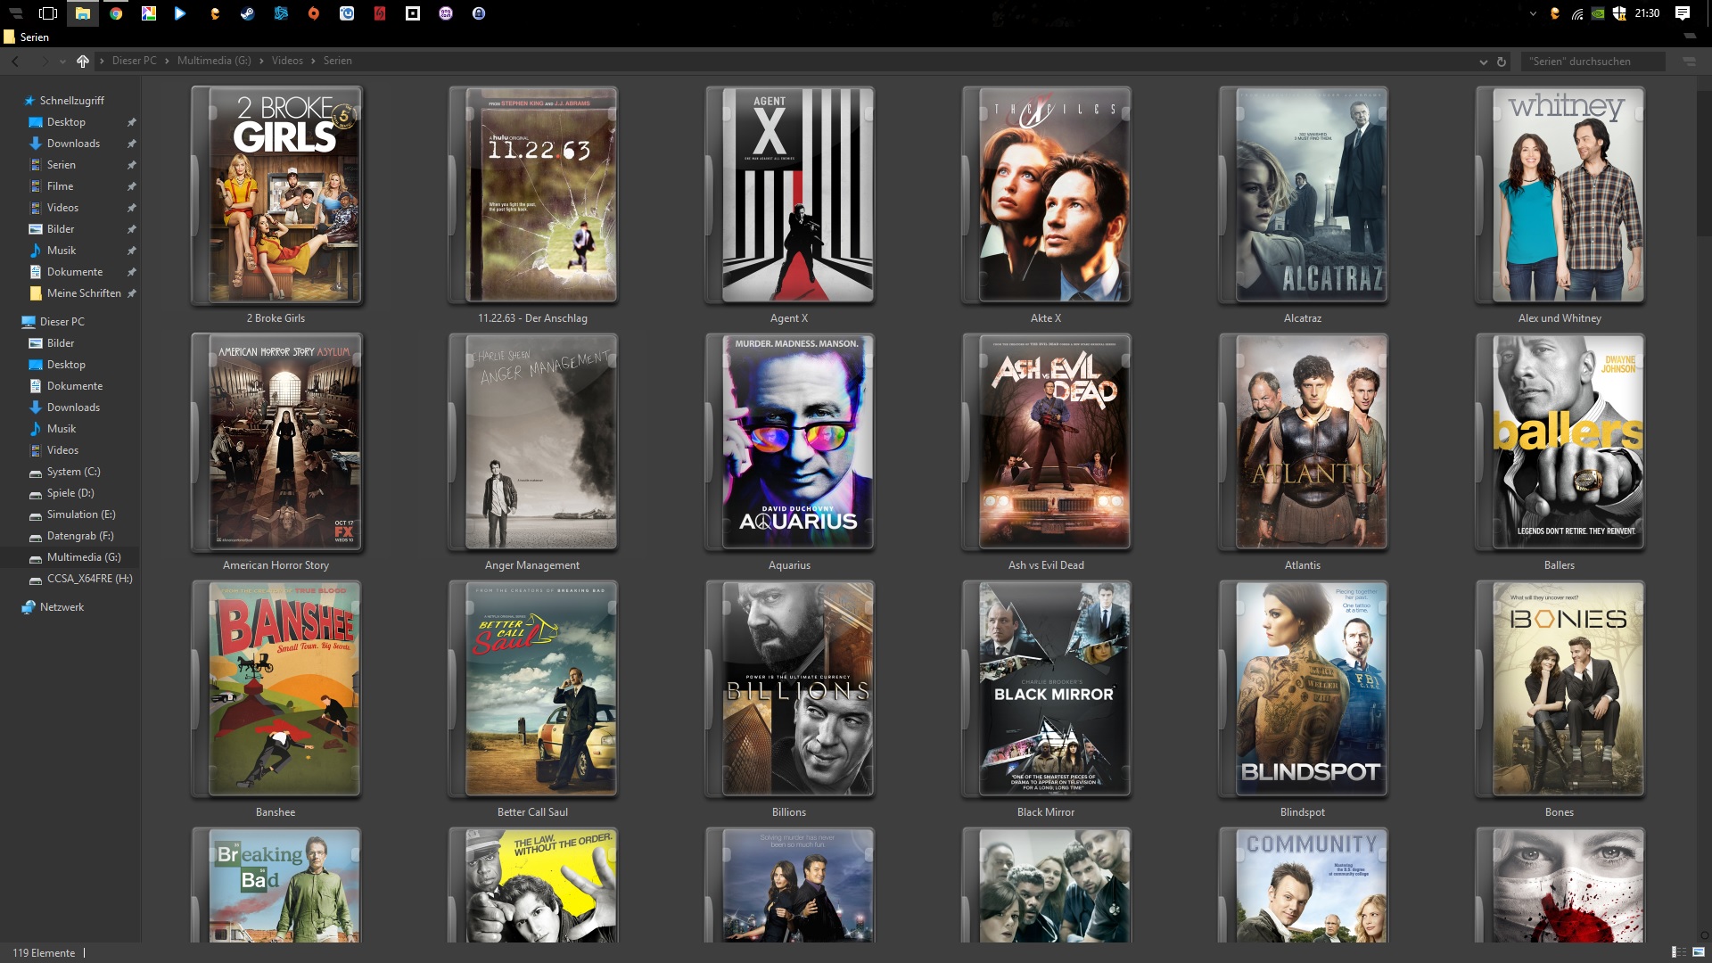The image size is (1712, 963).
Task: Click the 'Serien durchsuchen' search box
Action: pyautogui.click(x=1593, y=62)
